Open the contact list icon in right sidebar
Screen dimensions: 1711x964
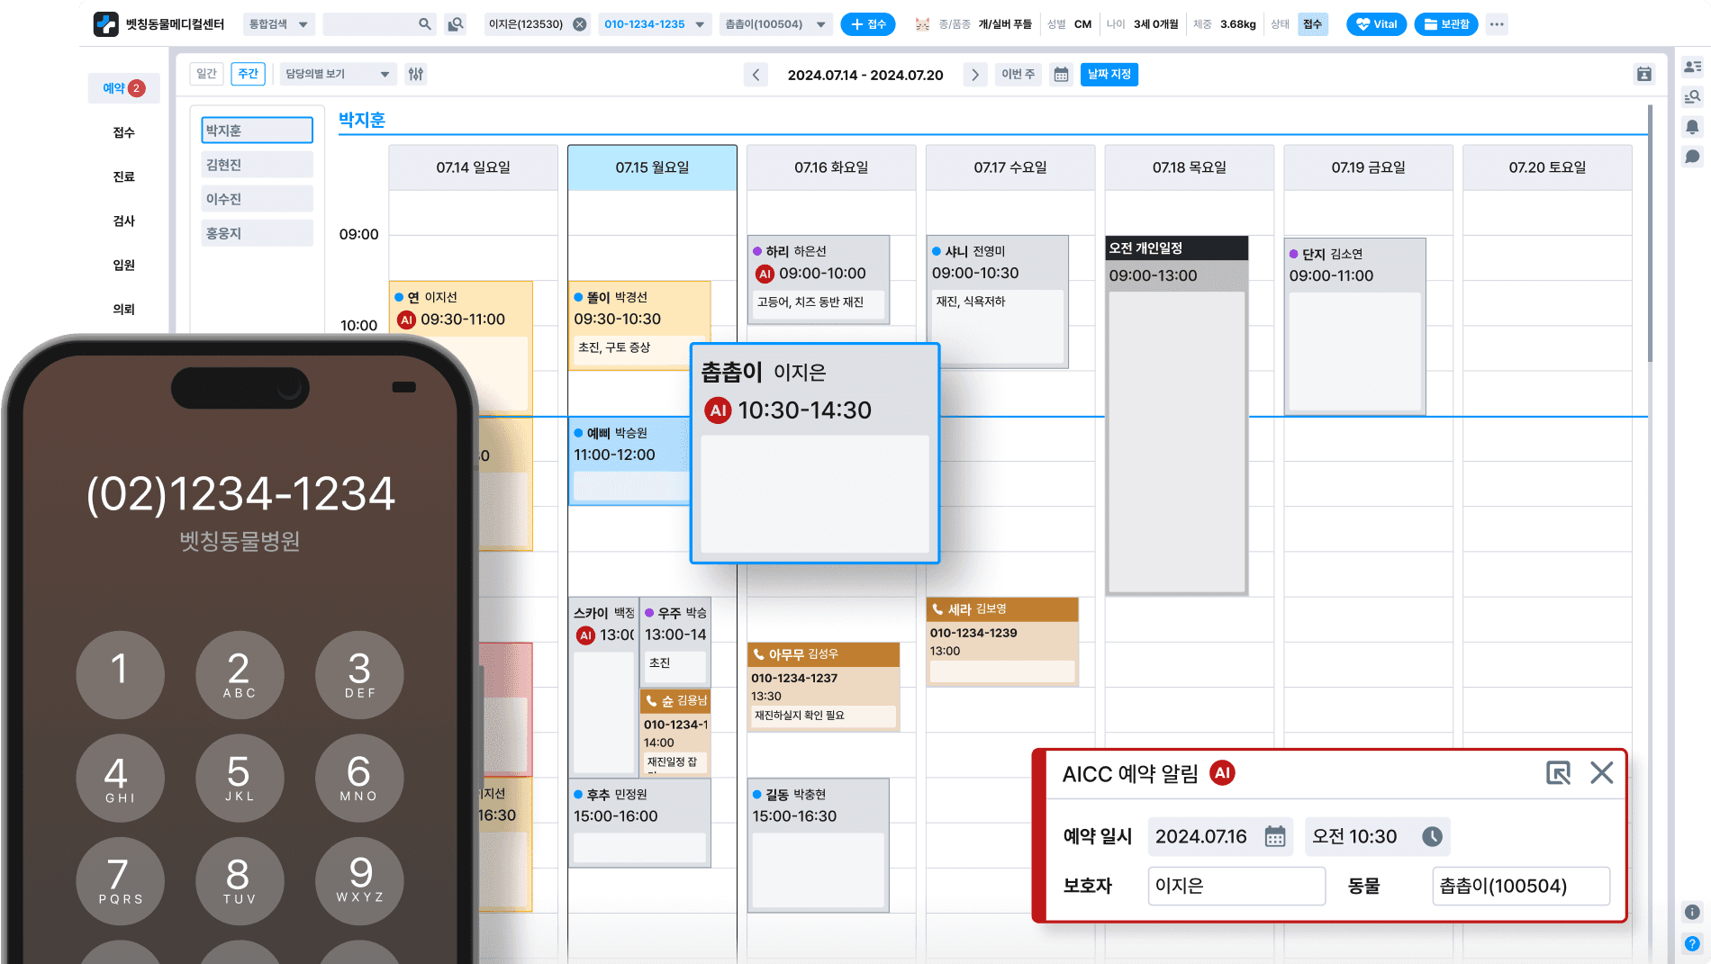point(1693,67)
